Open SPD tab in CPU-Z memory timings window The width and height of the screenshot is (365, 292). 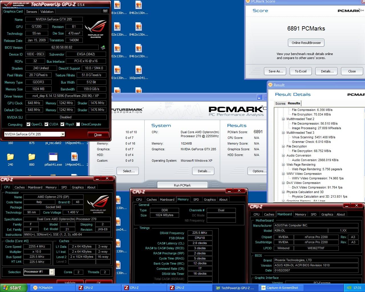point(196,200)
